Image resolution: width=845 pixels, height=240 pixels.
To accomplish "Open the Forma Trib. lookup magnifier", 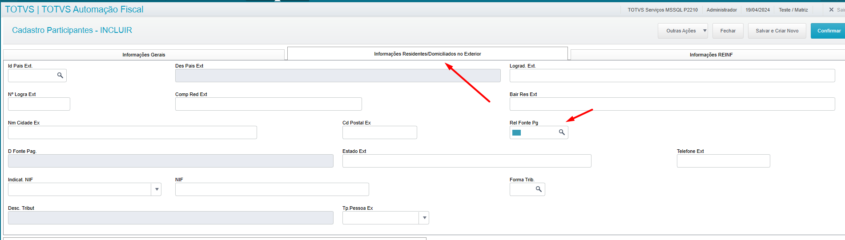I will tap(539, 189).
